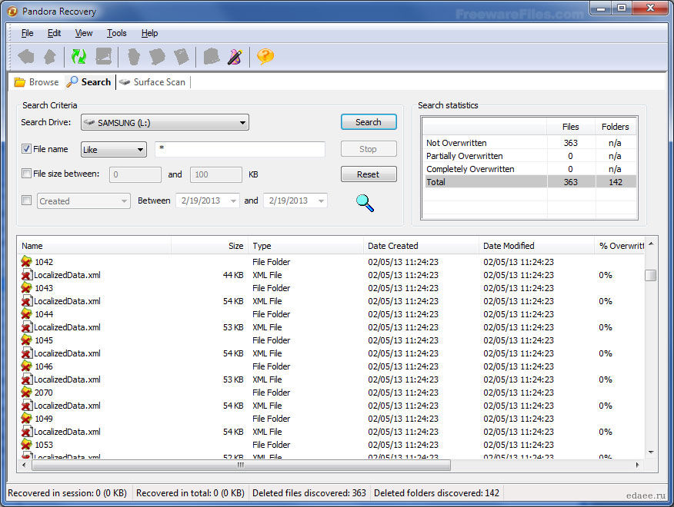Click the file name pattern input field
This screenshot has height=507, width=674.
(240, 149)
